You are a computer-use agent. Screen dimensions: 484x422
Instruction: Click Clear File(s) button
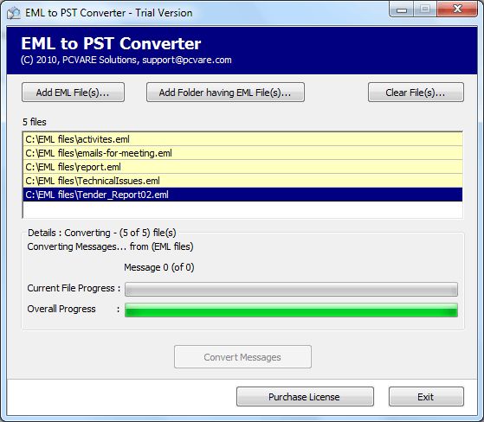click(x=416, y=93)
